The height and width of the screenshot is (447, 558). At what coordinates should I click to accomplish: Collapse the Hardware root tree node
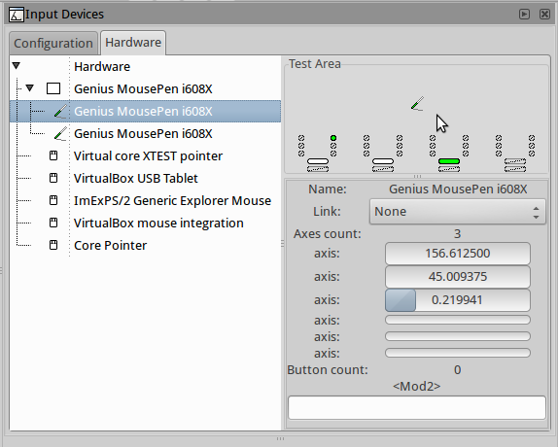(16, 66)
